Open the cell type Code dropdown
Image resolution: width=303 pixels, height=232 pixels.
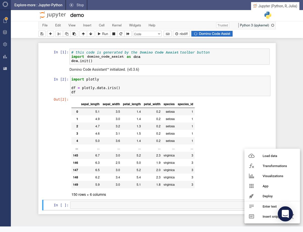[x=147, y=34]
